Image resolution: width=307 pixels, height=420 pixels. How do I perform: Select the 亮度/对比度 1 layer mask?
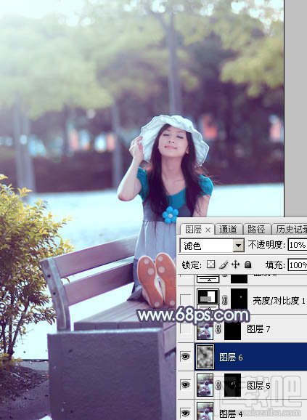tap(239, 299)
